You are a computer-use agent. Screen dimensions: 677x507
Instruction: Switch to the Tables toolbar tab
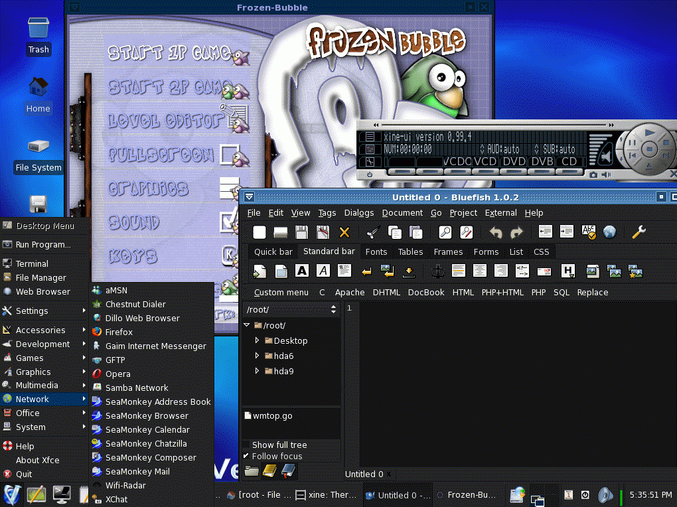tap(410, 252)
